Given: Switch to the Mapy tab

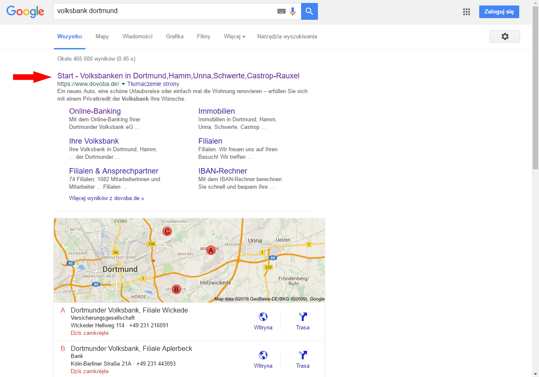Looking at the screenshot, I should [102, 37].
